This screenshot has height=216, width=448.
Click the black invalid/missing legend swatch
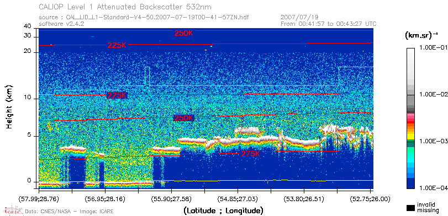click(x=410, y=208)
